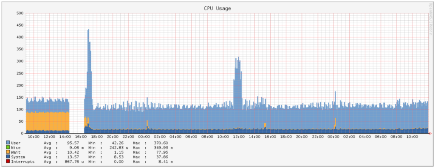Click the "Wait" legend label
435x168 pixels.
15,152
